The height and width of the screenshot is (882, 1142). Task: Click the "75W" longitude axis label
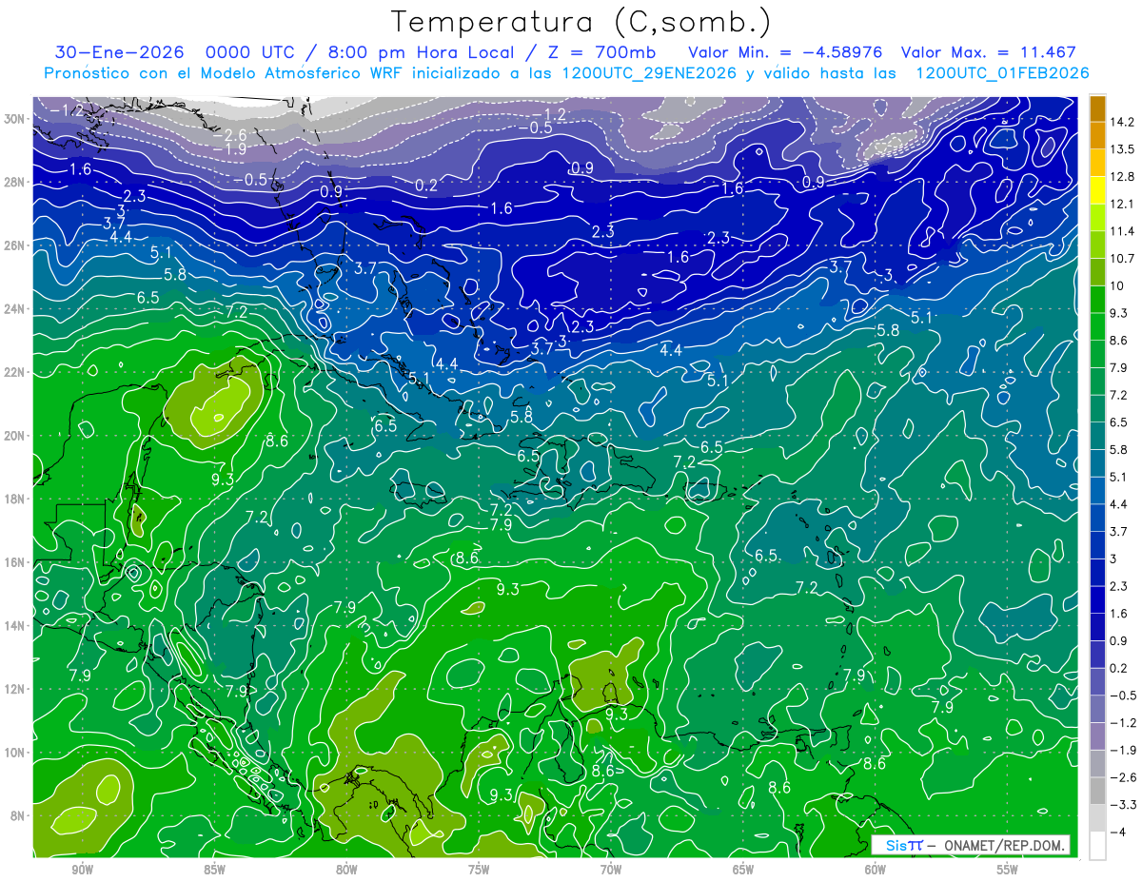tap(479, 870)
